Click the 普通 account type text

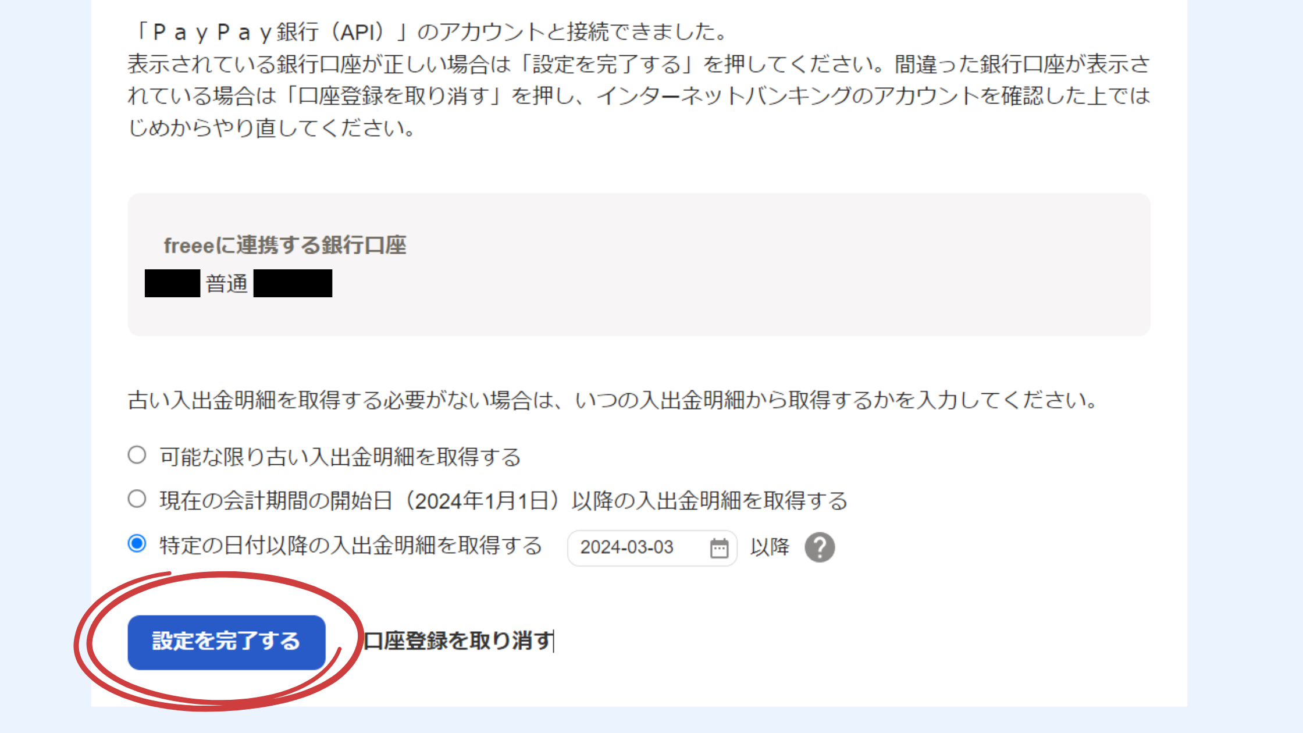pyautogui.click(x=227, y=284)
